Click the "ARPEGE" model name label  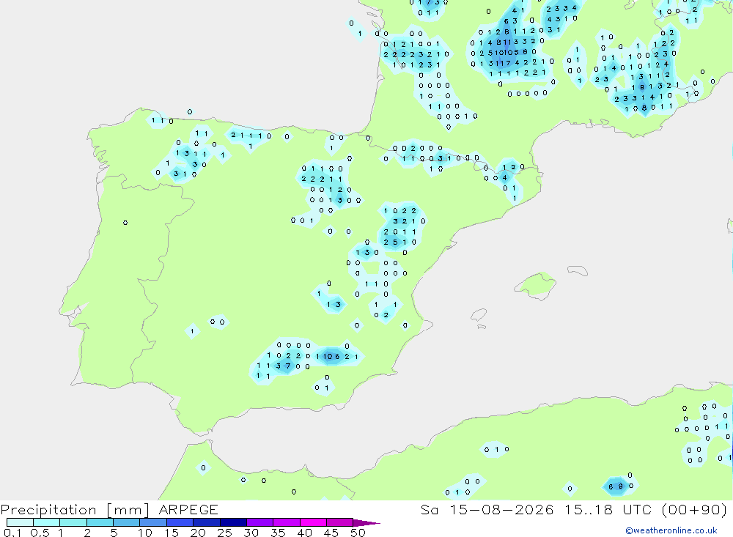[x=188, y=509]
